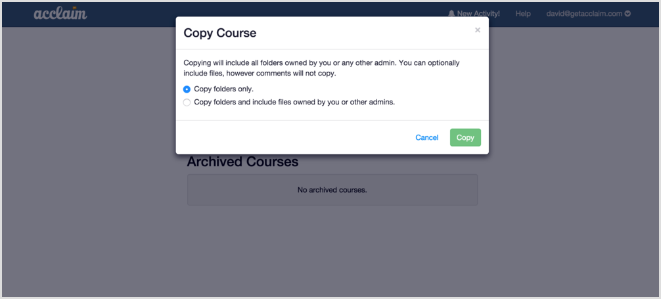This screenshot has height=299, width=661.
Task: Click the chevron arrow beside the account email
Action: point(627,14)
